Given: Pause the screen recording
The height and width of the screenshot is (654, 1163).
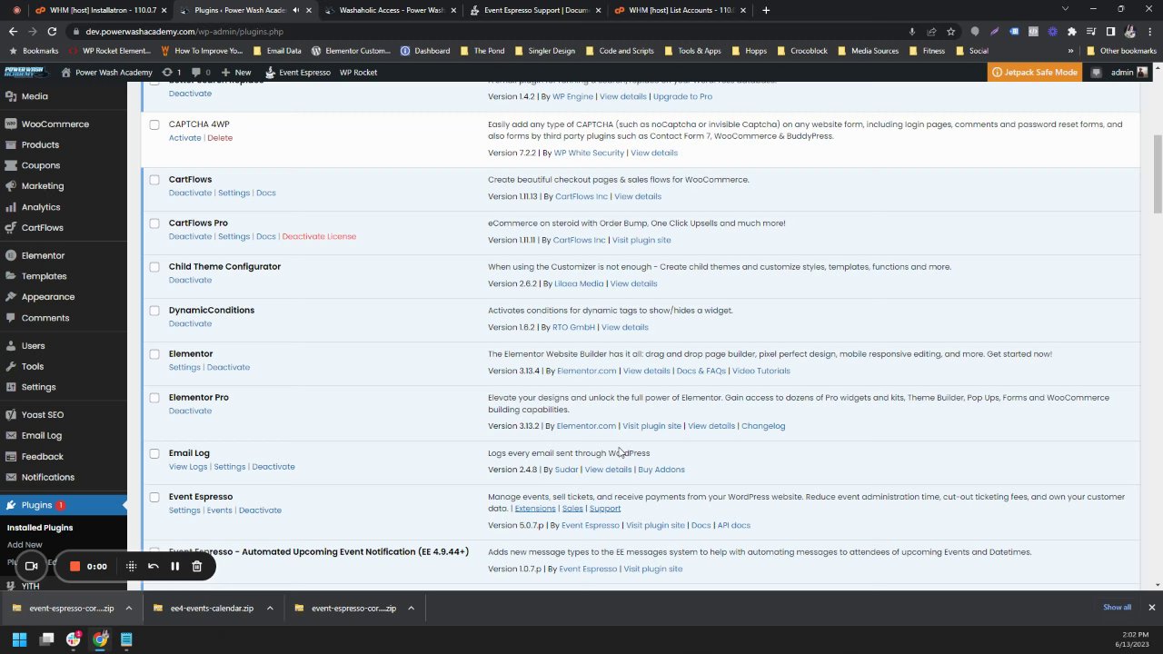Looking at the screenshot, I should pos(174,567).
